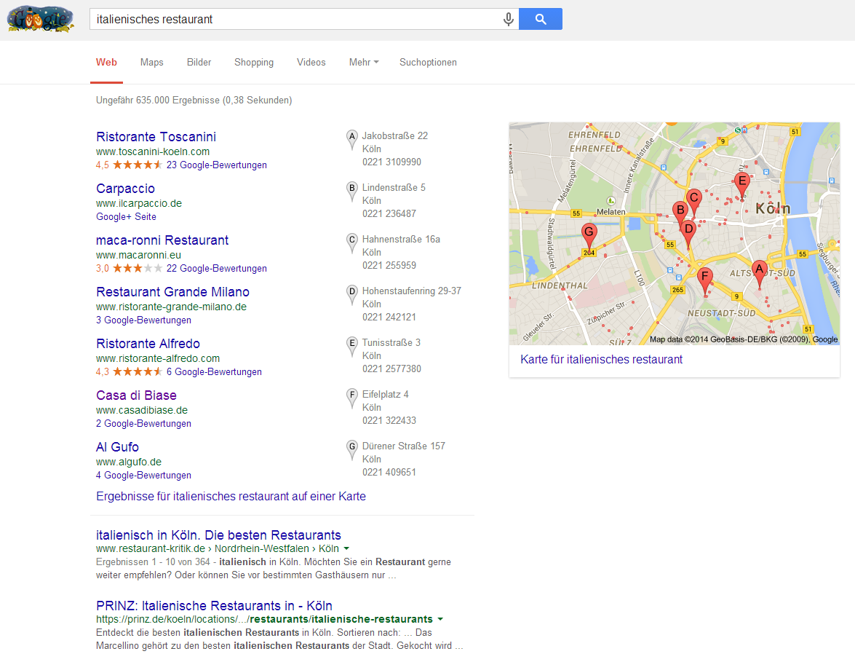The image size is (855, 662).
Task: Click red map pin A
Action: pyautogui.click(x=759, y=272)
